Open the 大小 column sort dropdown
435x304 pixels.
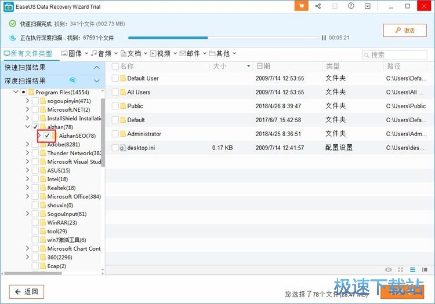pos(249,66)
